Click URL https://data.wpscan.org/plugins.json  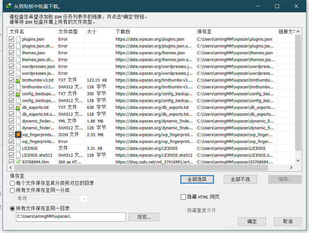[x=150, y=39]
